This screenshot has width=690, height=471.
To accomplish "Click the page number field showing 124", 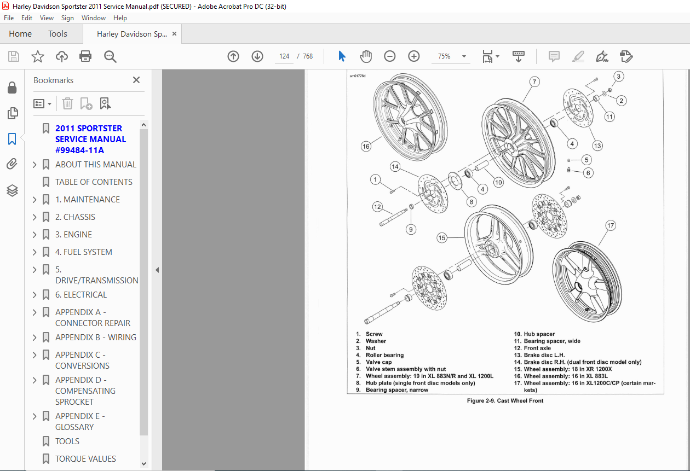I will pos(284,56).
